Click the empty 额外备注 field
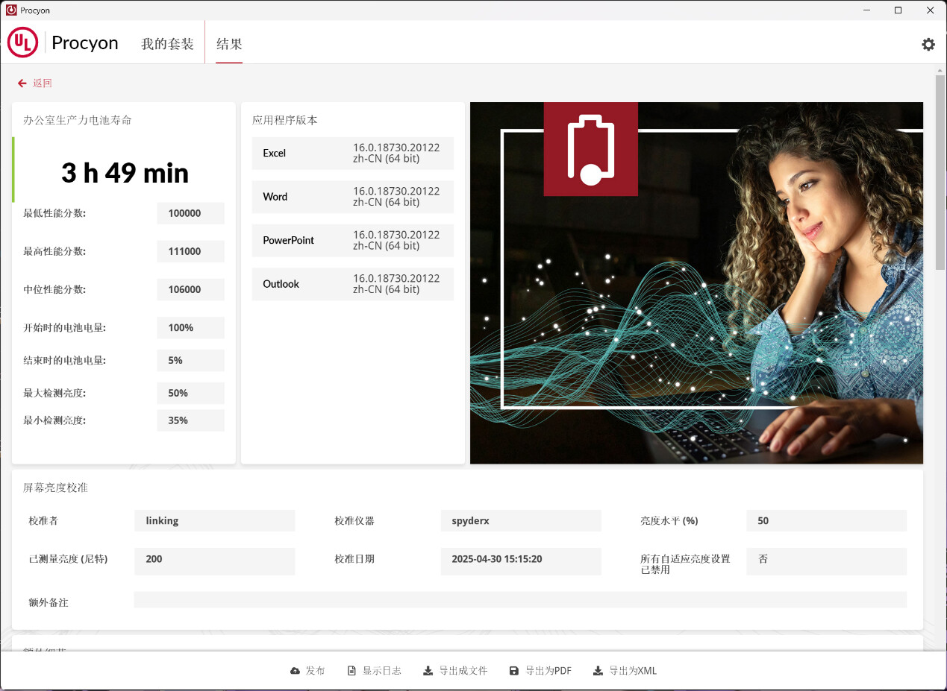 pos(519,600)
